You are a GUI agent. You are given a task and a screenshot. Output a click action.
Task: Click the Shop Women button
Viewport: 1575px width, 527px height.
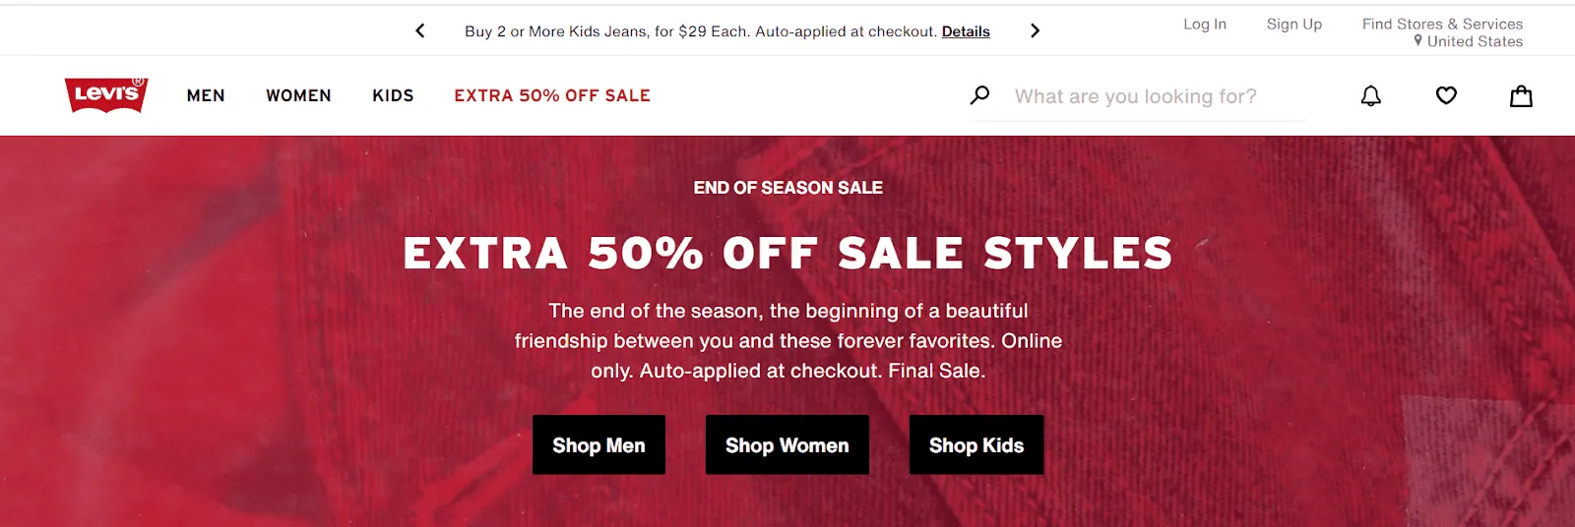(787, 444)
